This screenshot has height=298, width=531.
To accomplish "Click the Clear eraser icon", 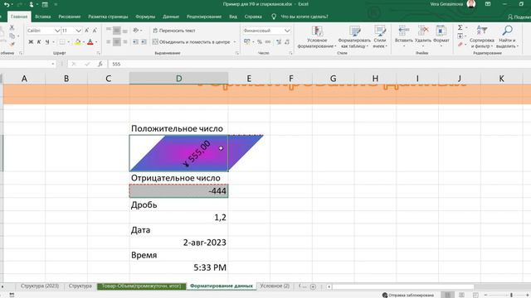I will tap(460, 44).
